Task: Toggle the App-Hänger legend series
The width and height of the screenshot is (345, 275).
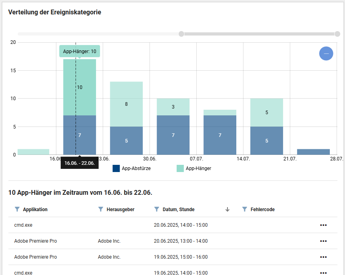Action: 194,168
